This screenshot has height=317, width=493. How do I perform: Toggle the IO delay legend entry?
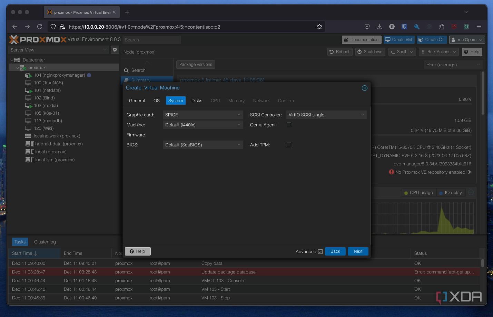pyautogui.click(x=451, y=193)
